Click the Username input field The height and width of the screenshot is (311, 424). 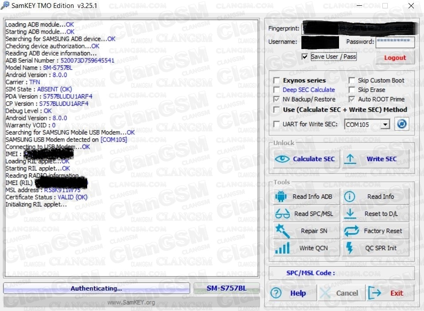tap(320, 42)
